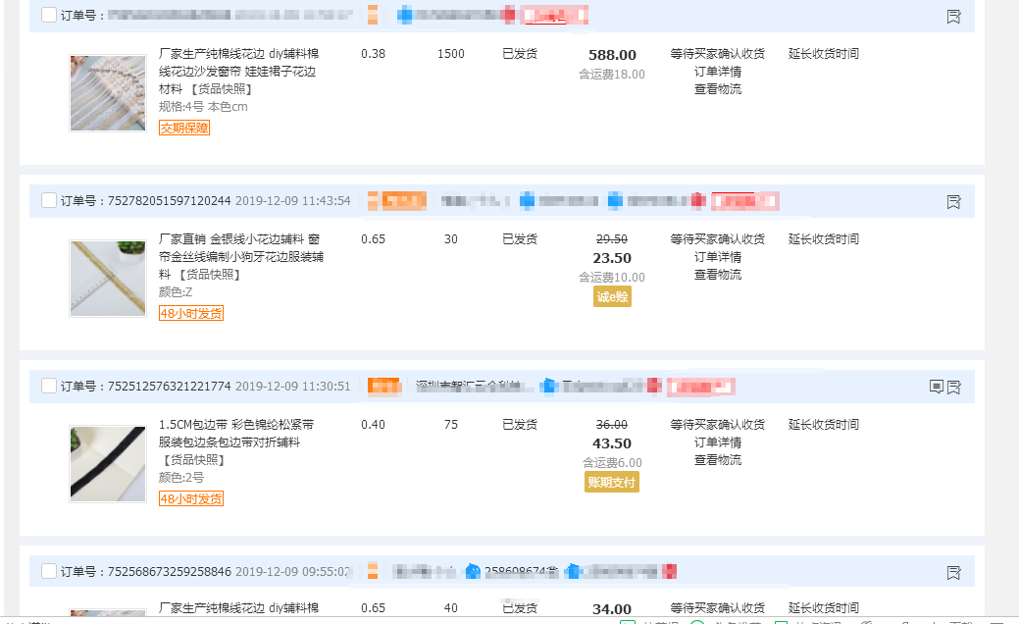Open 订单详情 for the 23.50 order
The height and width of the screenshot is (624, 1019).
click(718, 257)
